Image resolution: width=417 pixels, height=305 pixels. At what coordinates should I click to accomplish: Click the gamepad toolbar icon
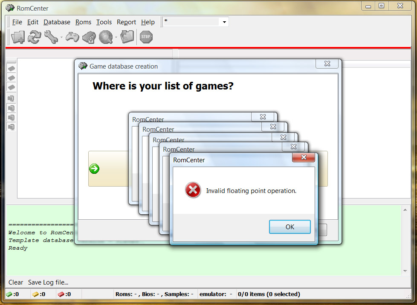click(x=72, y=37)
